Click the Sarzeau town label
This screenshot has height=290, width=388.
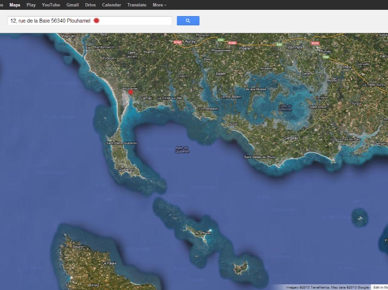pos(292,138)
